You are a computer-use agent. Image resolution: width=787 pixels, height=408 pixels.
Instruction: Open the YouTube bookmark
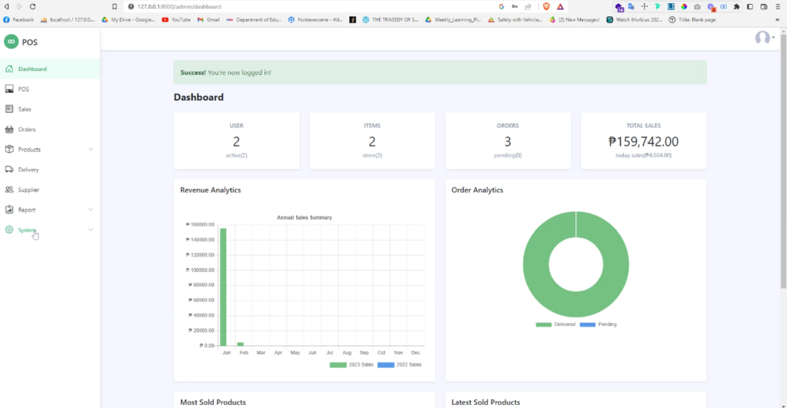(x=176, y=20)
